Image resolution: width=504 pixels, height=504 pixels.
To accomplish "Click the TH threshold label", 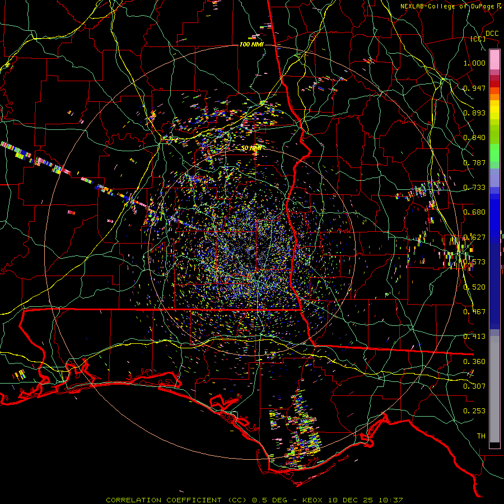I will click(481, 436).
